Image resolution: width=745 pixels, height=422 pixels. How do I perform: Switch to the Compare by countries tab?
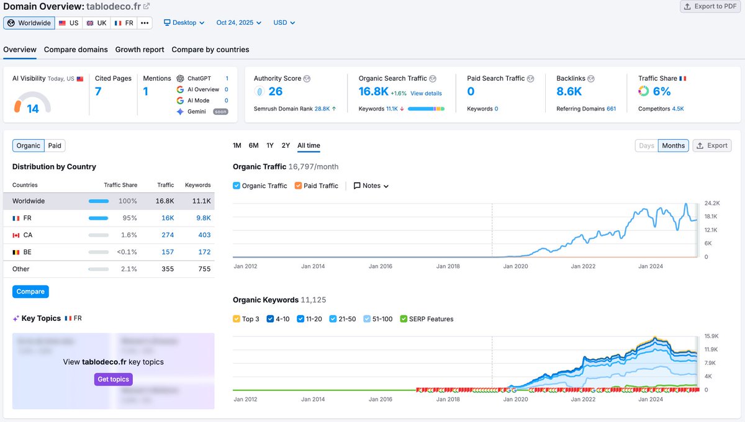click(x=210, y=50)
